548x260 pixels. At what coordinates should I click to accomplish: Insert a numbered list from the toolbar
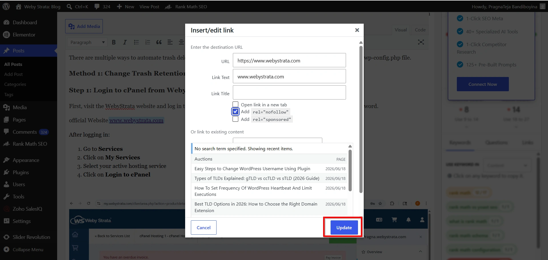click(147, 42)
